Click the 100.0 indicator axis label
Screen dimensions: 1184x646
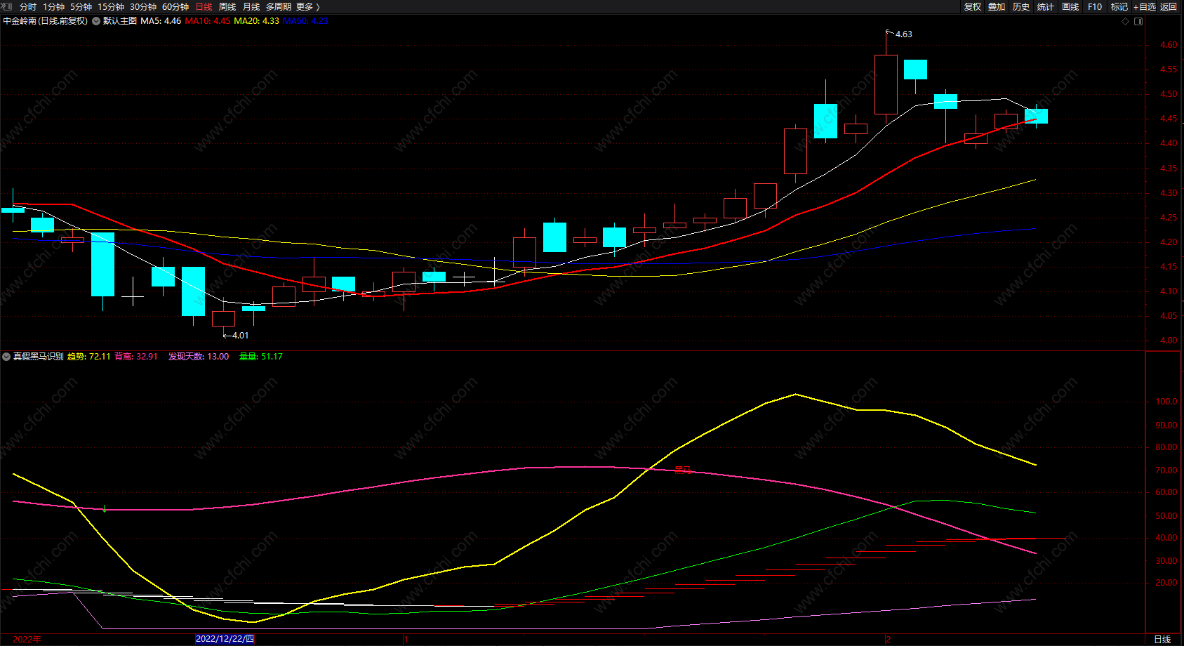pyautogui.click(x=1166, y=402)
